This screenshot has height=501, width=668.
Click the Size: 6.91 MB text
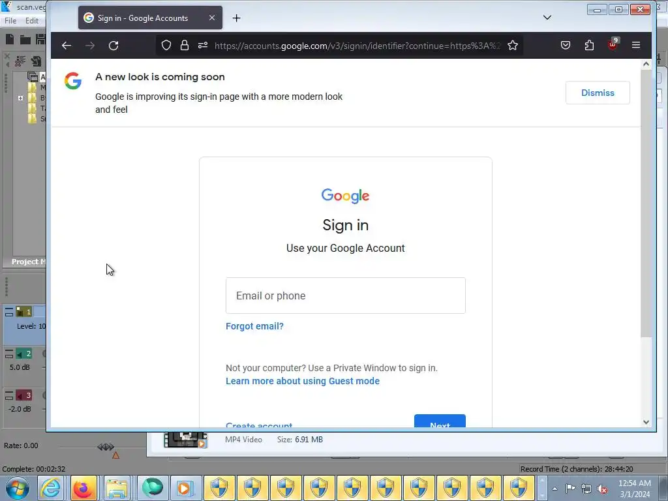pos(300,440)
